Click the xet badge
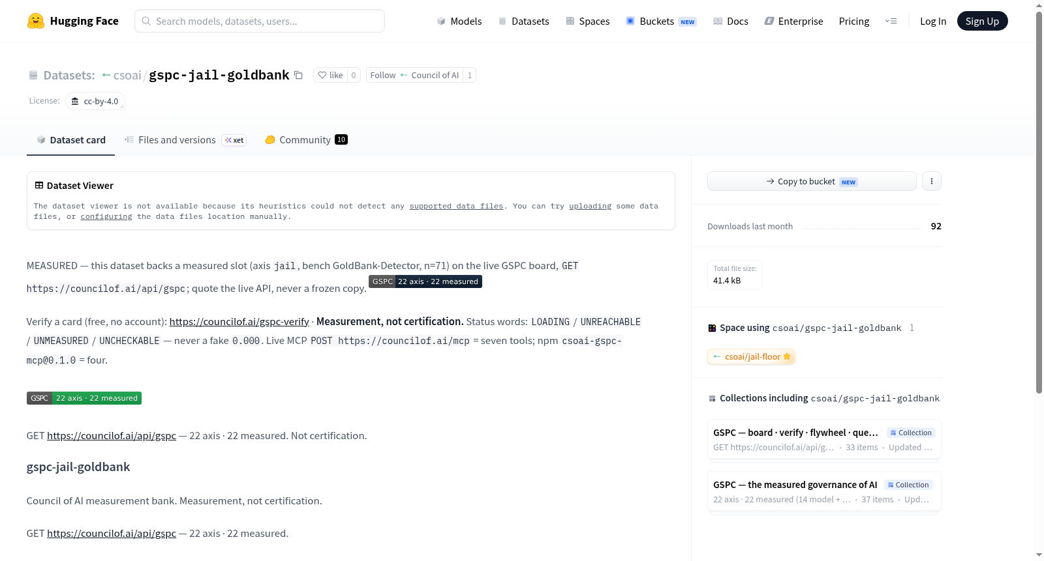Screen dimensions: 1044x561 click(x=234, y=140)
